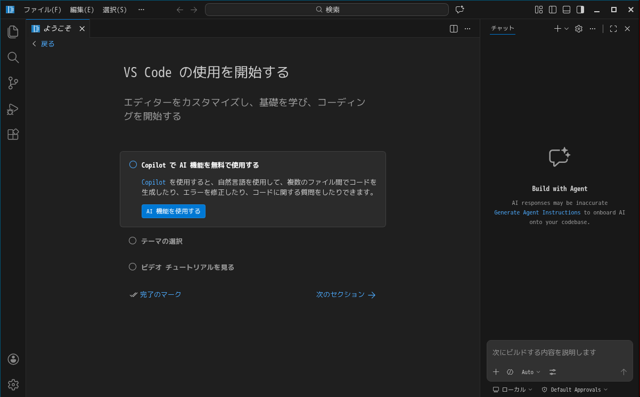
Task: Open the 編集(E) menu
Action: (82, 10)
